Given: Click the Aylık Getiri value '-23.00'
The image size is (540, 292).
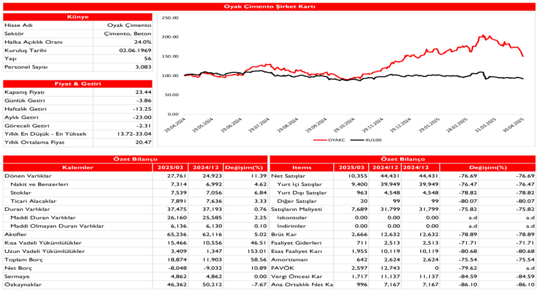Looking at the screenshot, I should [142, 117].
